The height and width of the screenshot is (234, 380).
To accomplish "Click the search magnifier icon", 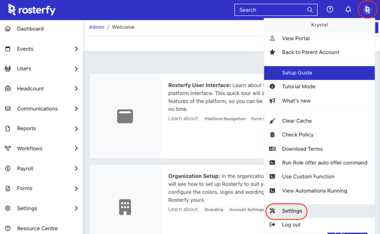I will pyautogui.click(x=310, y=10).
